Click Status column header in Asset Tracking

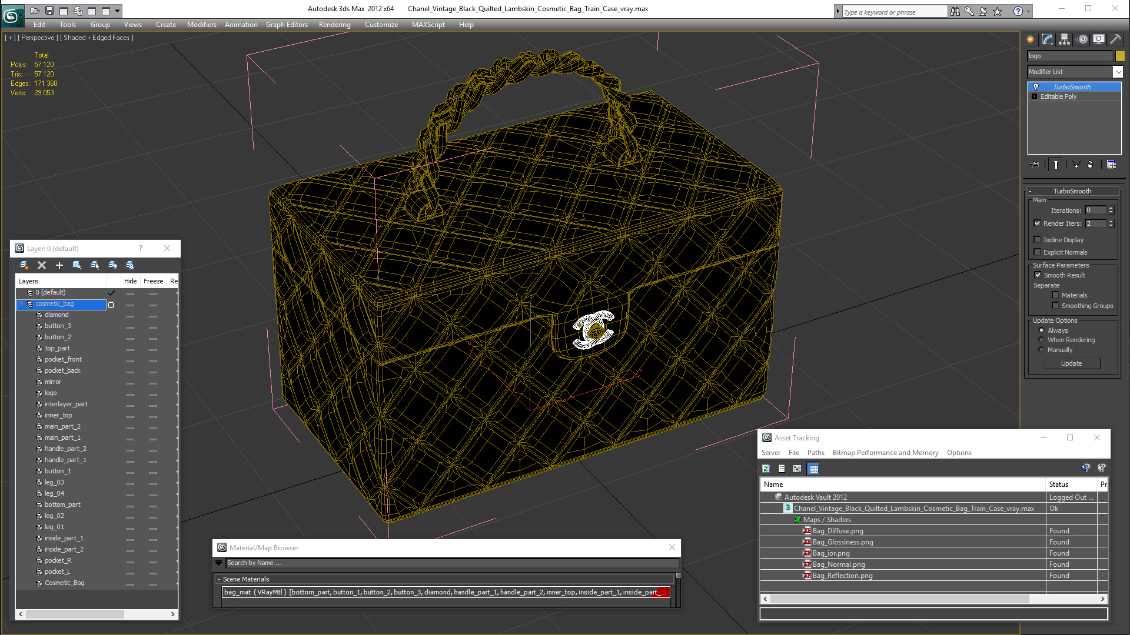[x=1071, y=484]
